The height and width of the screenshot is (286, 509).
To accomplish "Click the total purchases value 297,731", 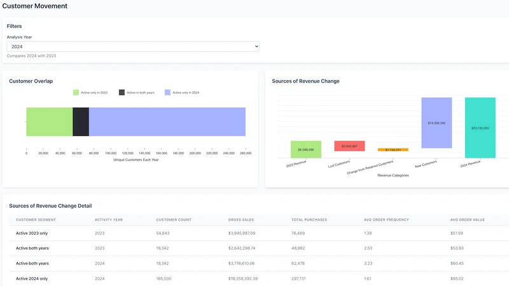I will (298, 278).
